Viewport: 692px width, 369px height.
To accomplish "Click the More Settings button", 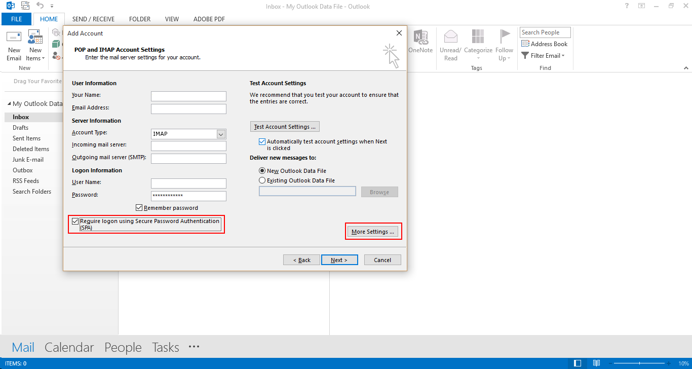I will click(373, 232).
